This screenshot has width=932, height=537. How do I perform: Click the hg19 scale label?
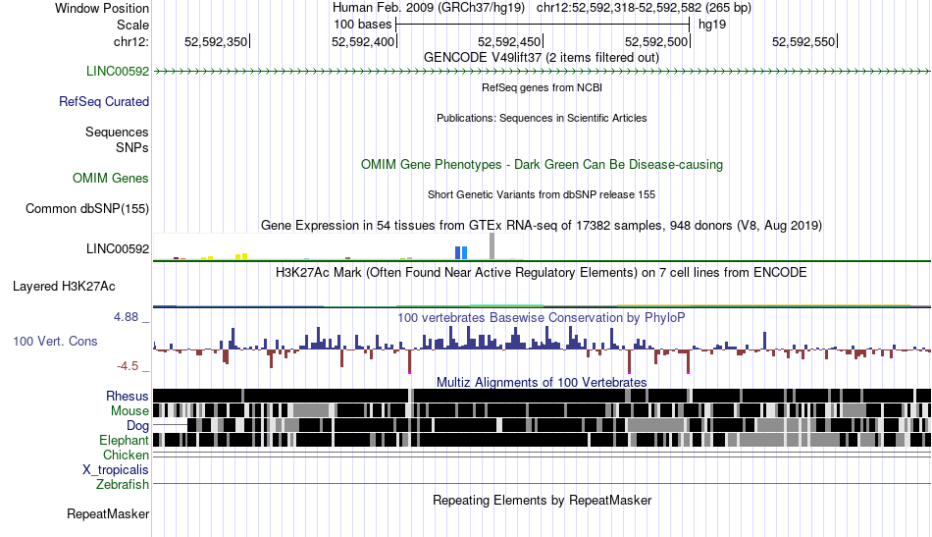712,25
